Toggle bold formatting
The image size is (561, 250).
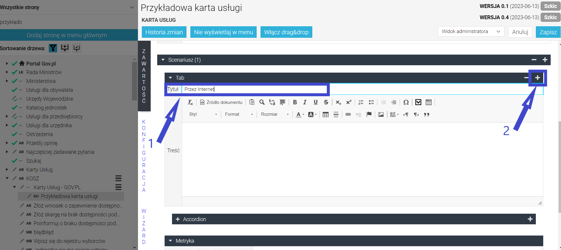tap(295, 102)
